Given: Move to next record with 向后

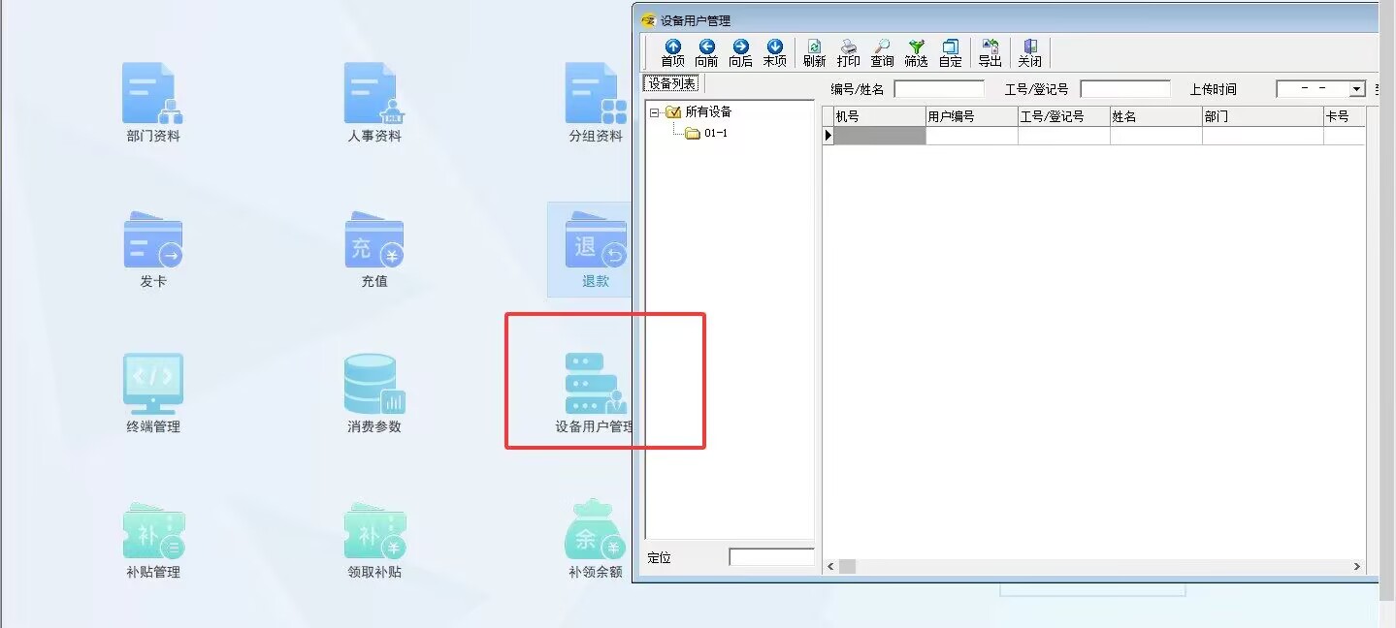Looking at the screenshot, I should coord(740,52).
